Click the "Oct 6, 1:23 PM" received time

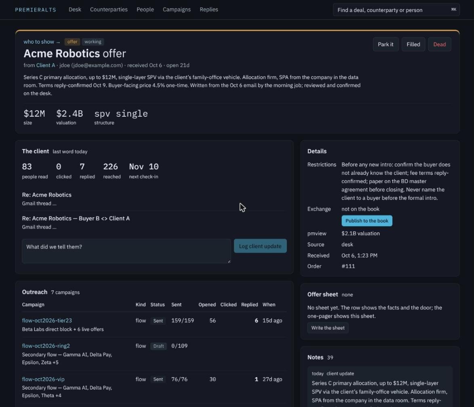coord(359,256)
